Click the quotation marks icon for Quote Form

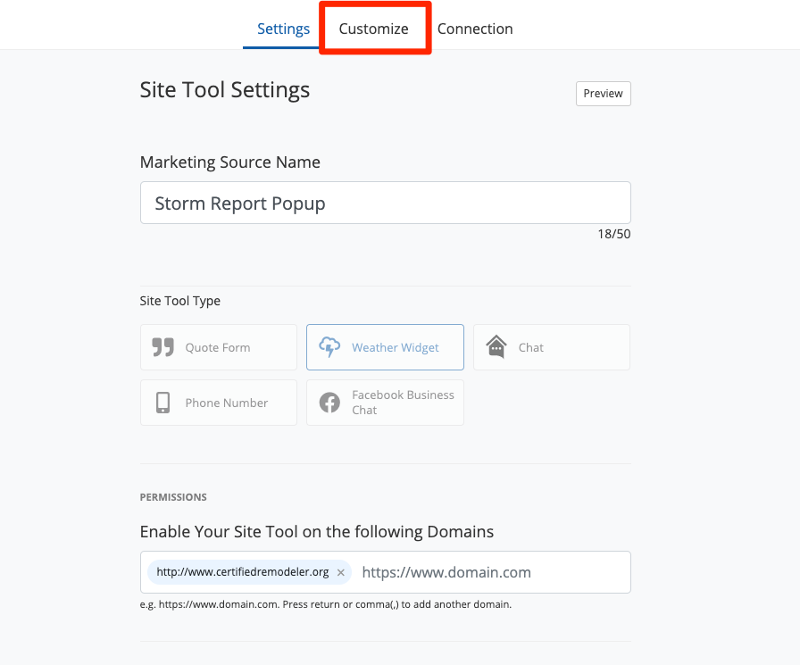[162, 347]
